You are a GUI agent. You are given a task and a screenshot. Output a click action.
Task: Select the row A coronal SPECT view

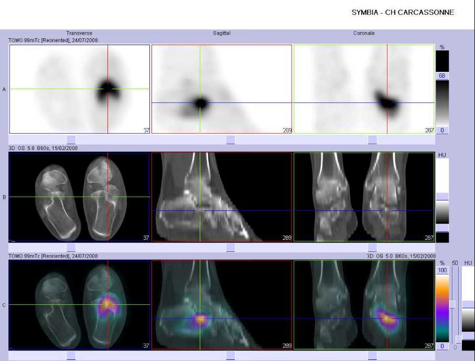click(364, 89)
